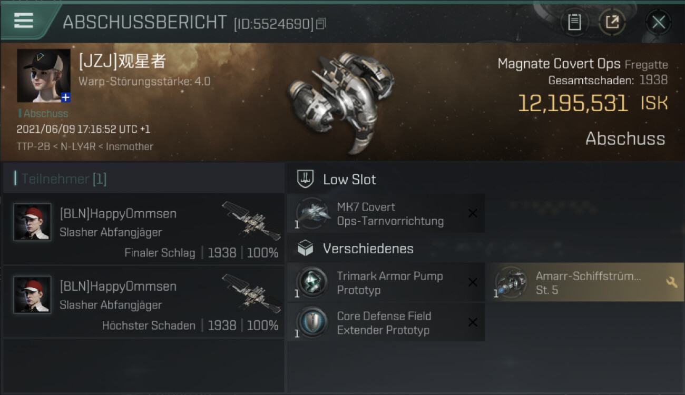Open HappyOmmsen Finaler Schlag entry
Viewport: 685px width, 395px height.
pyautogui.click(x=143, y=229)
